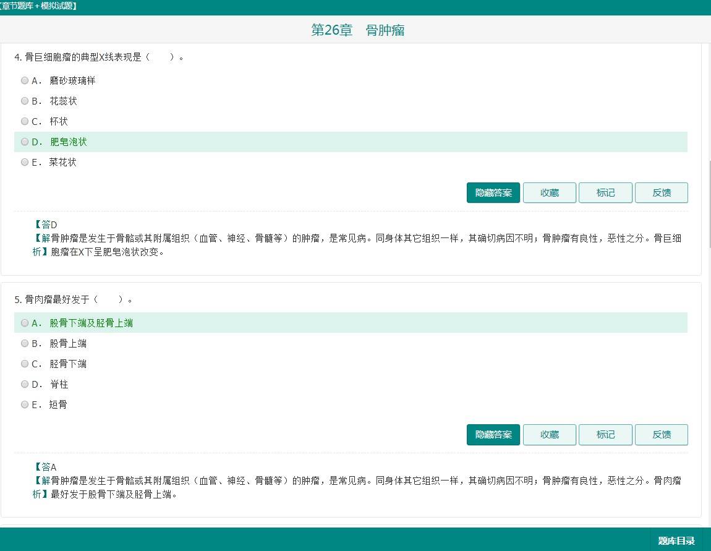Pick option C 胫骨下端 radio button
This screenshot has width=711, height=551.
point(25,364)
